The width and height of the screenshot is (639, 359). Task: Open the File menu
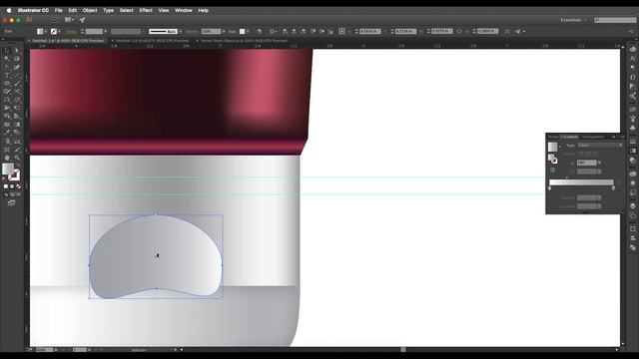pyautogui.click(x=59, y=10)
